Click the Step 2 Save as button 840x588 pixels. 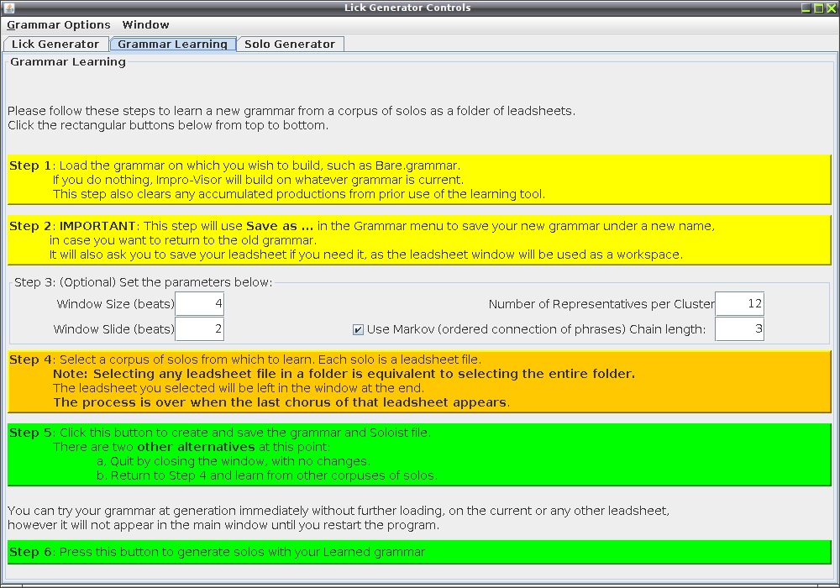[419, 240]
